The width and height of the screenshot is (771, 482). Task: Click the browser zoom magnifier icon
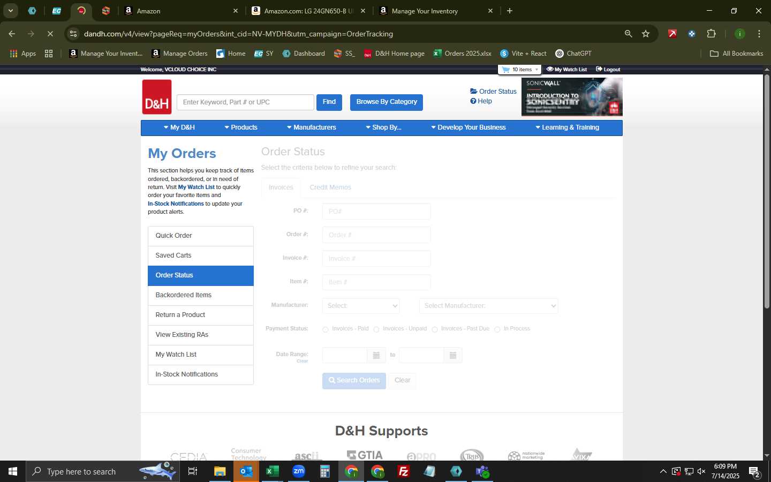[x=628, y=34]
